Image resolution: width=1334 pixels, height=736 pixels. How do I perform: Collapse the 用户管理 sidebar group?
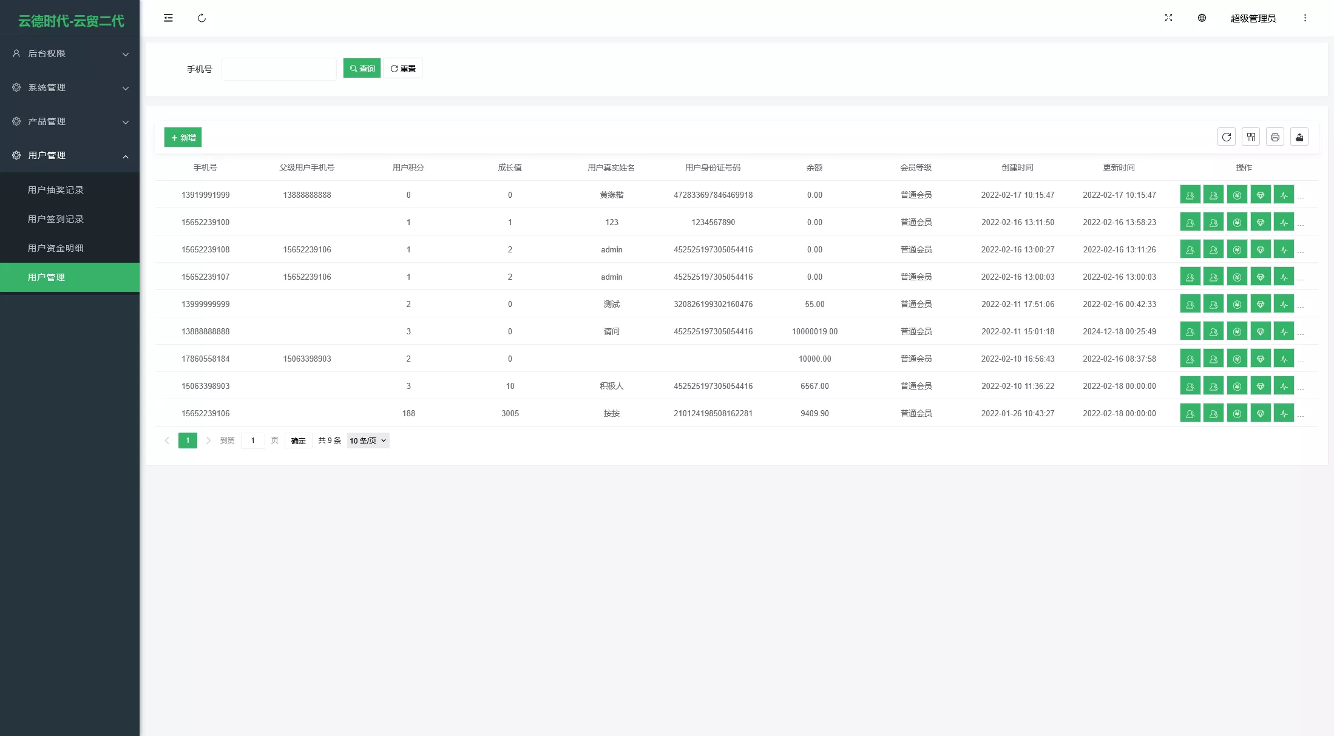70,155
